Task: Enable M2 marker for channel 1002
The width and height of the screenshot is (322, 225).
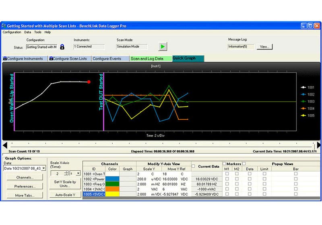Action: point(237,179)
